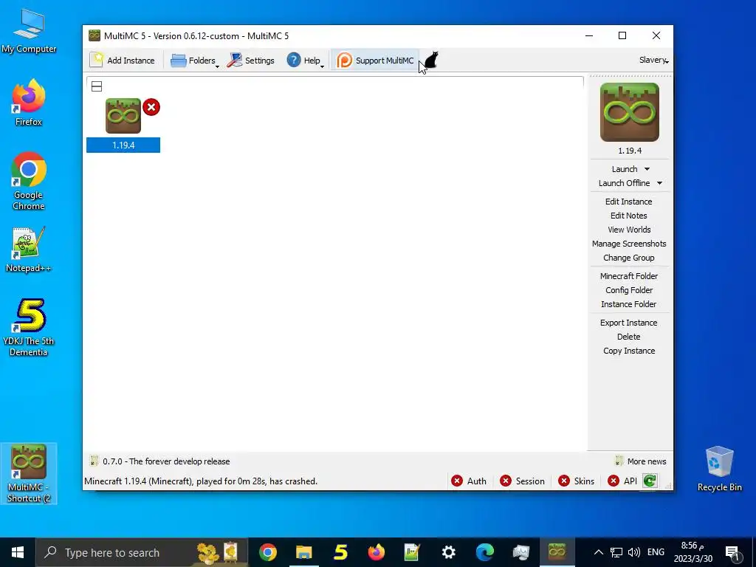Click the API status indicator
Image resolution: width=756 pixels, height=567 pixels.
pos(622,481)
